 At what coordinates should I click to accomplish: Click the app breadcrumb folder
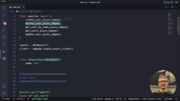(x=12, y=12)
